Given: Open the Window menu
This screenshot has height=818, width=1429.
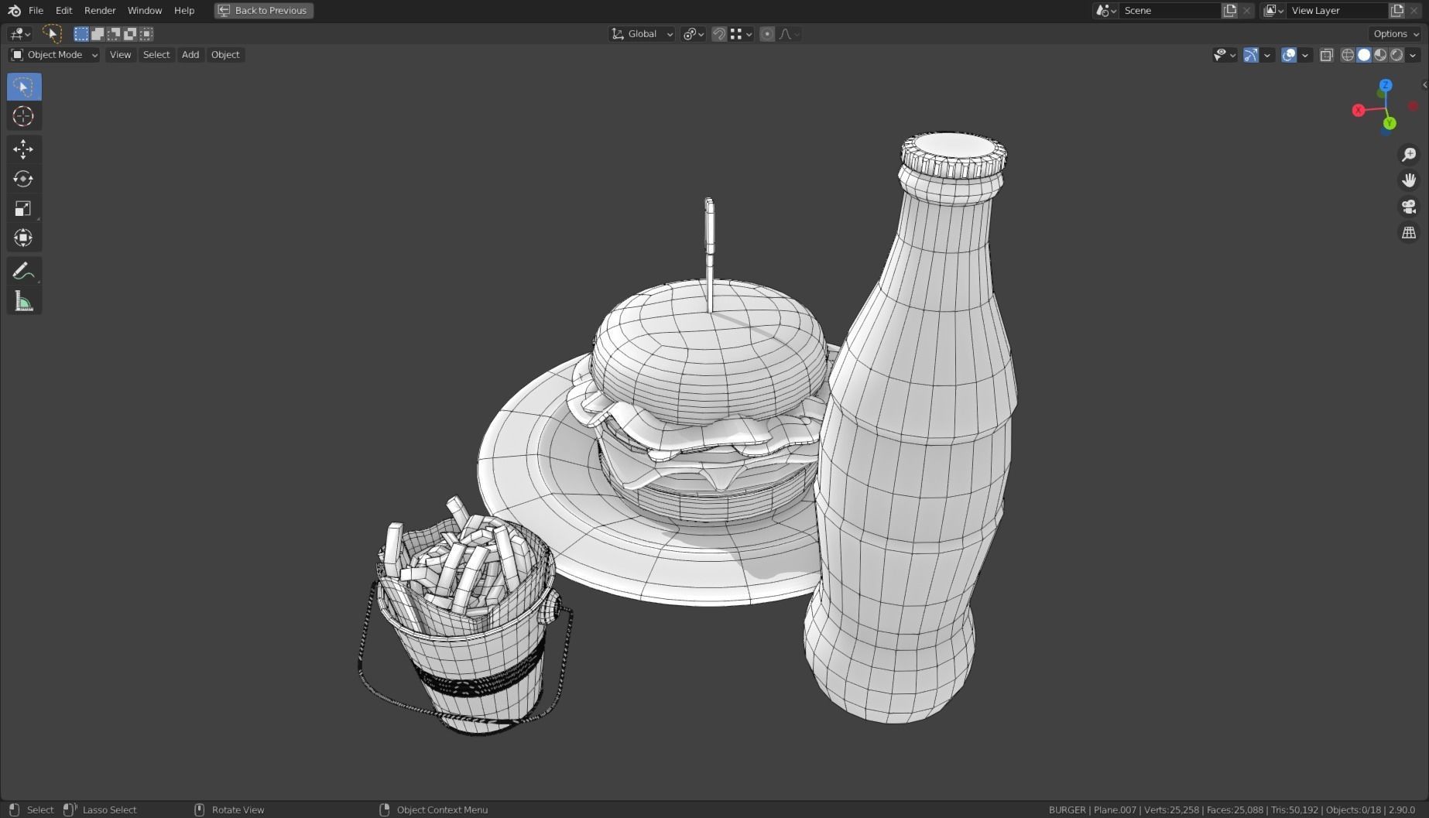Looking at the screenshot, I should coord(145,10).
